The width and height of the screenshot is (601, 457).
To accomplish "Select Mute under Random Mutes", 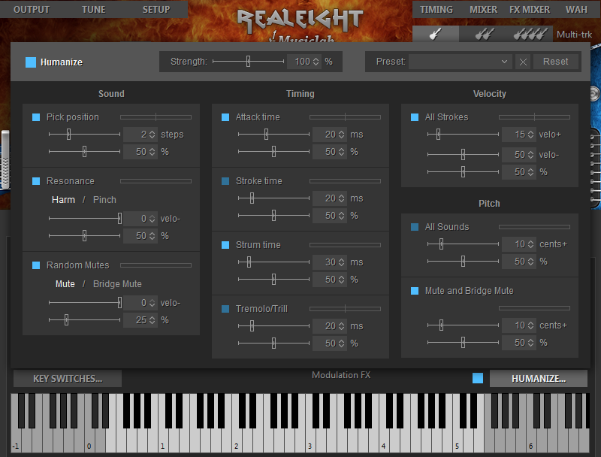I will coord(65,284).
